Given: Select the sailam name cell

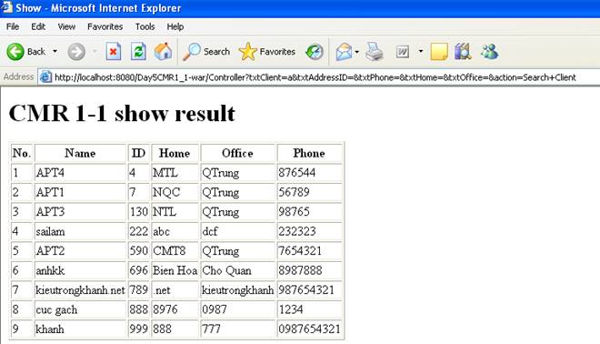Looking at the screenshot, I should point(80,231).
